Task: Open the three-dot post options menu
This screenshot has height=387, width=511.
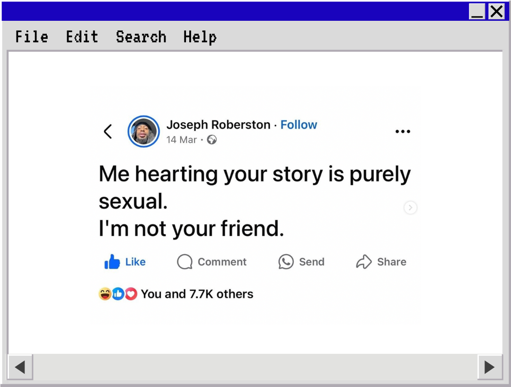Action: 403,131
